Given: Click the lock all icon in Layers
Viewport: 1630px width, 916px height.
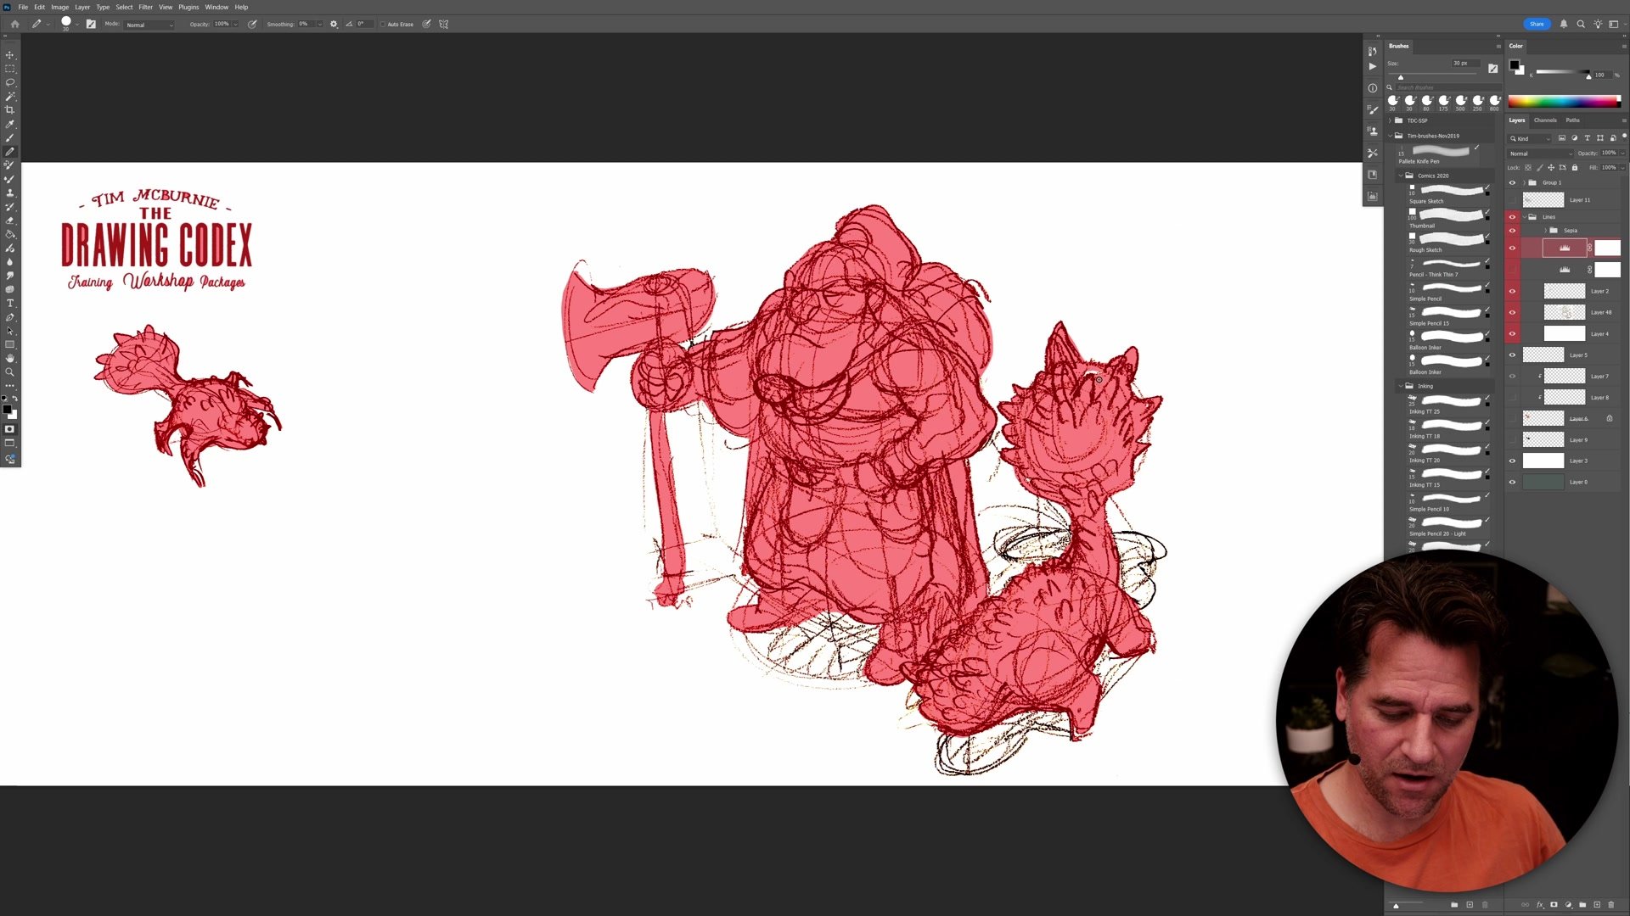Looking at the screenshot, I should (1575, 167).
